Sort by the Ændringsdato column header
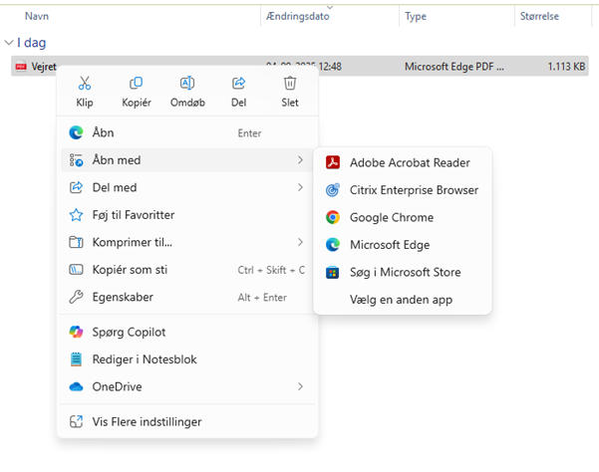This screenshot has height=472, width=599. pos(299,17)
